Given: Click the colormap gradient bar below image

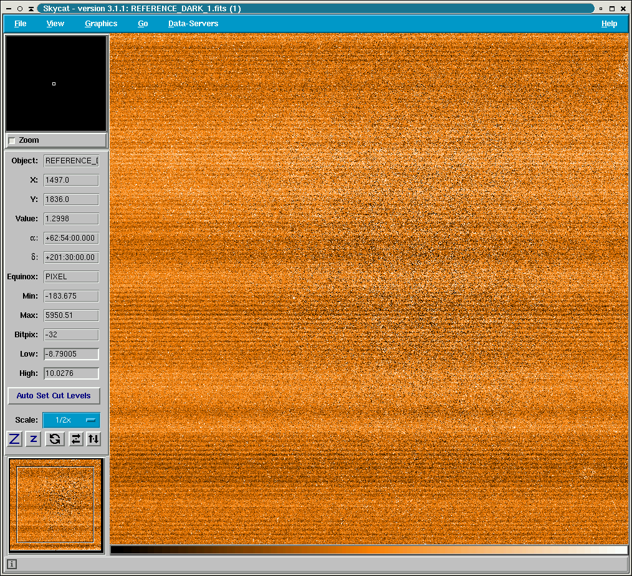Looking at the screenshot, I should point(369,550).
